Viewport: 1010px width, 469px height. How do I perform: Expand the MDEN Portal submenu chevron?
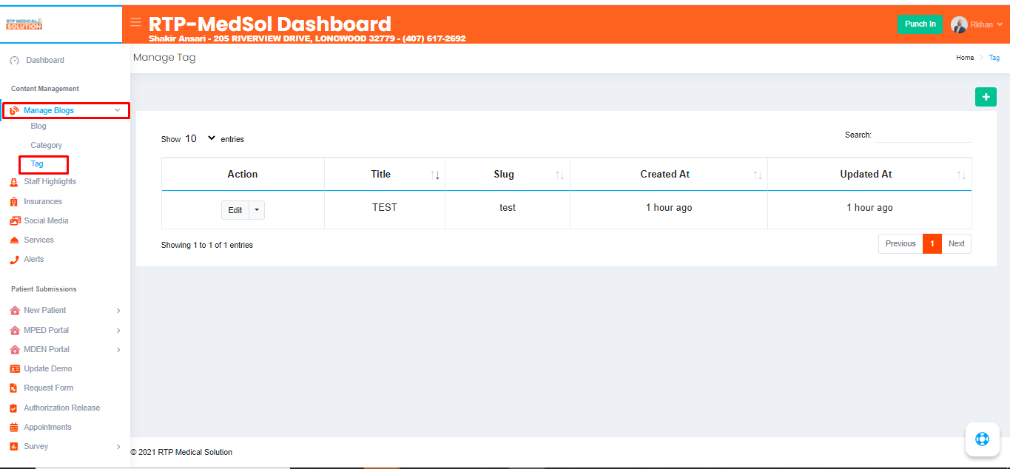pos(118,349)
